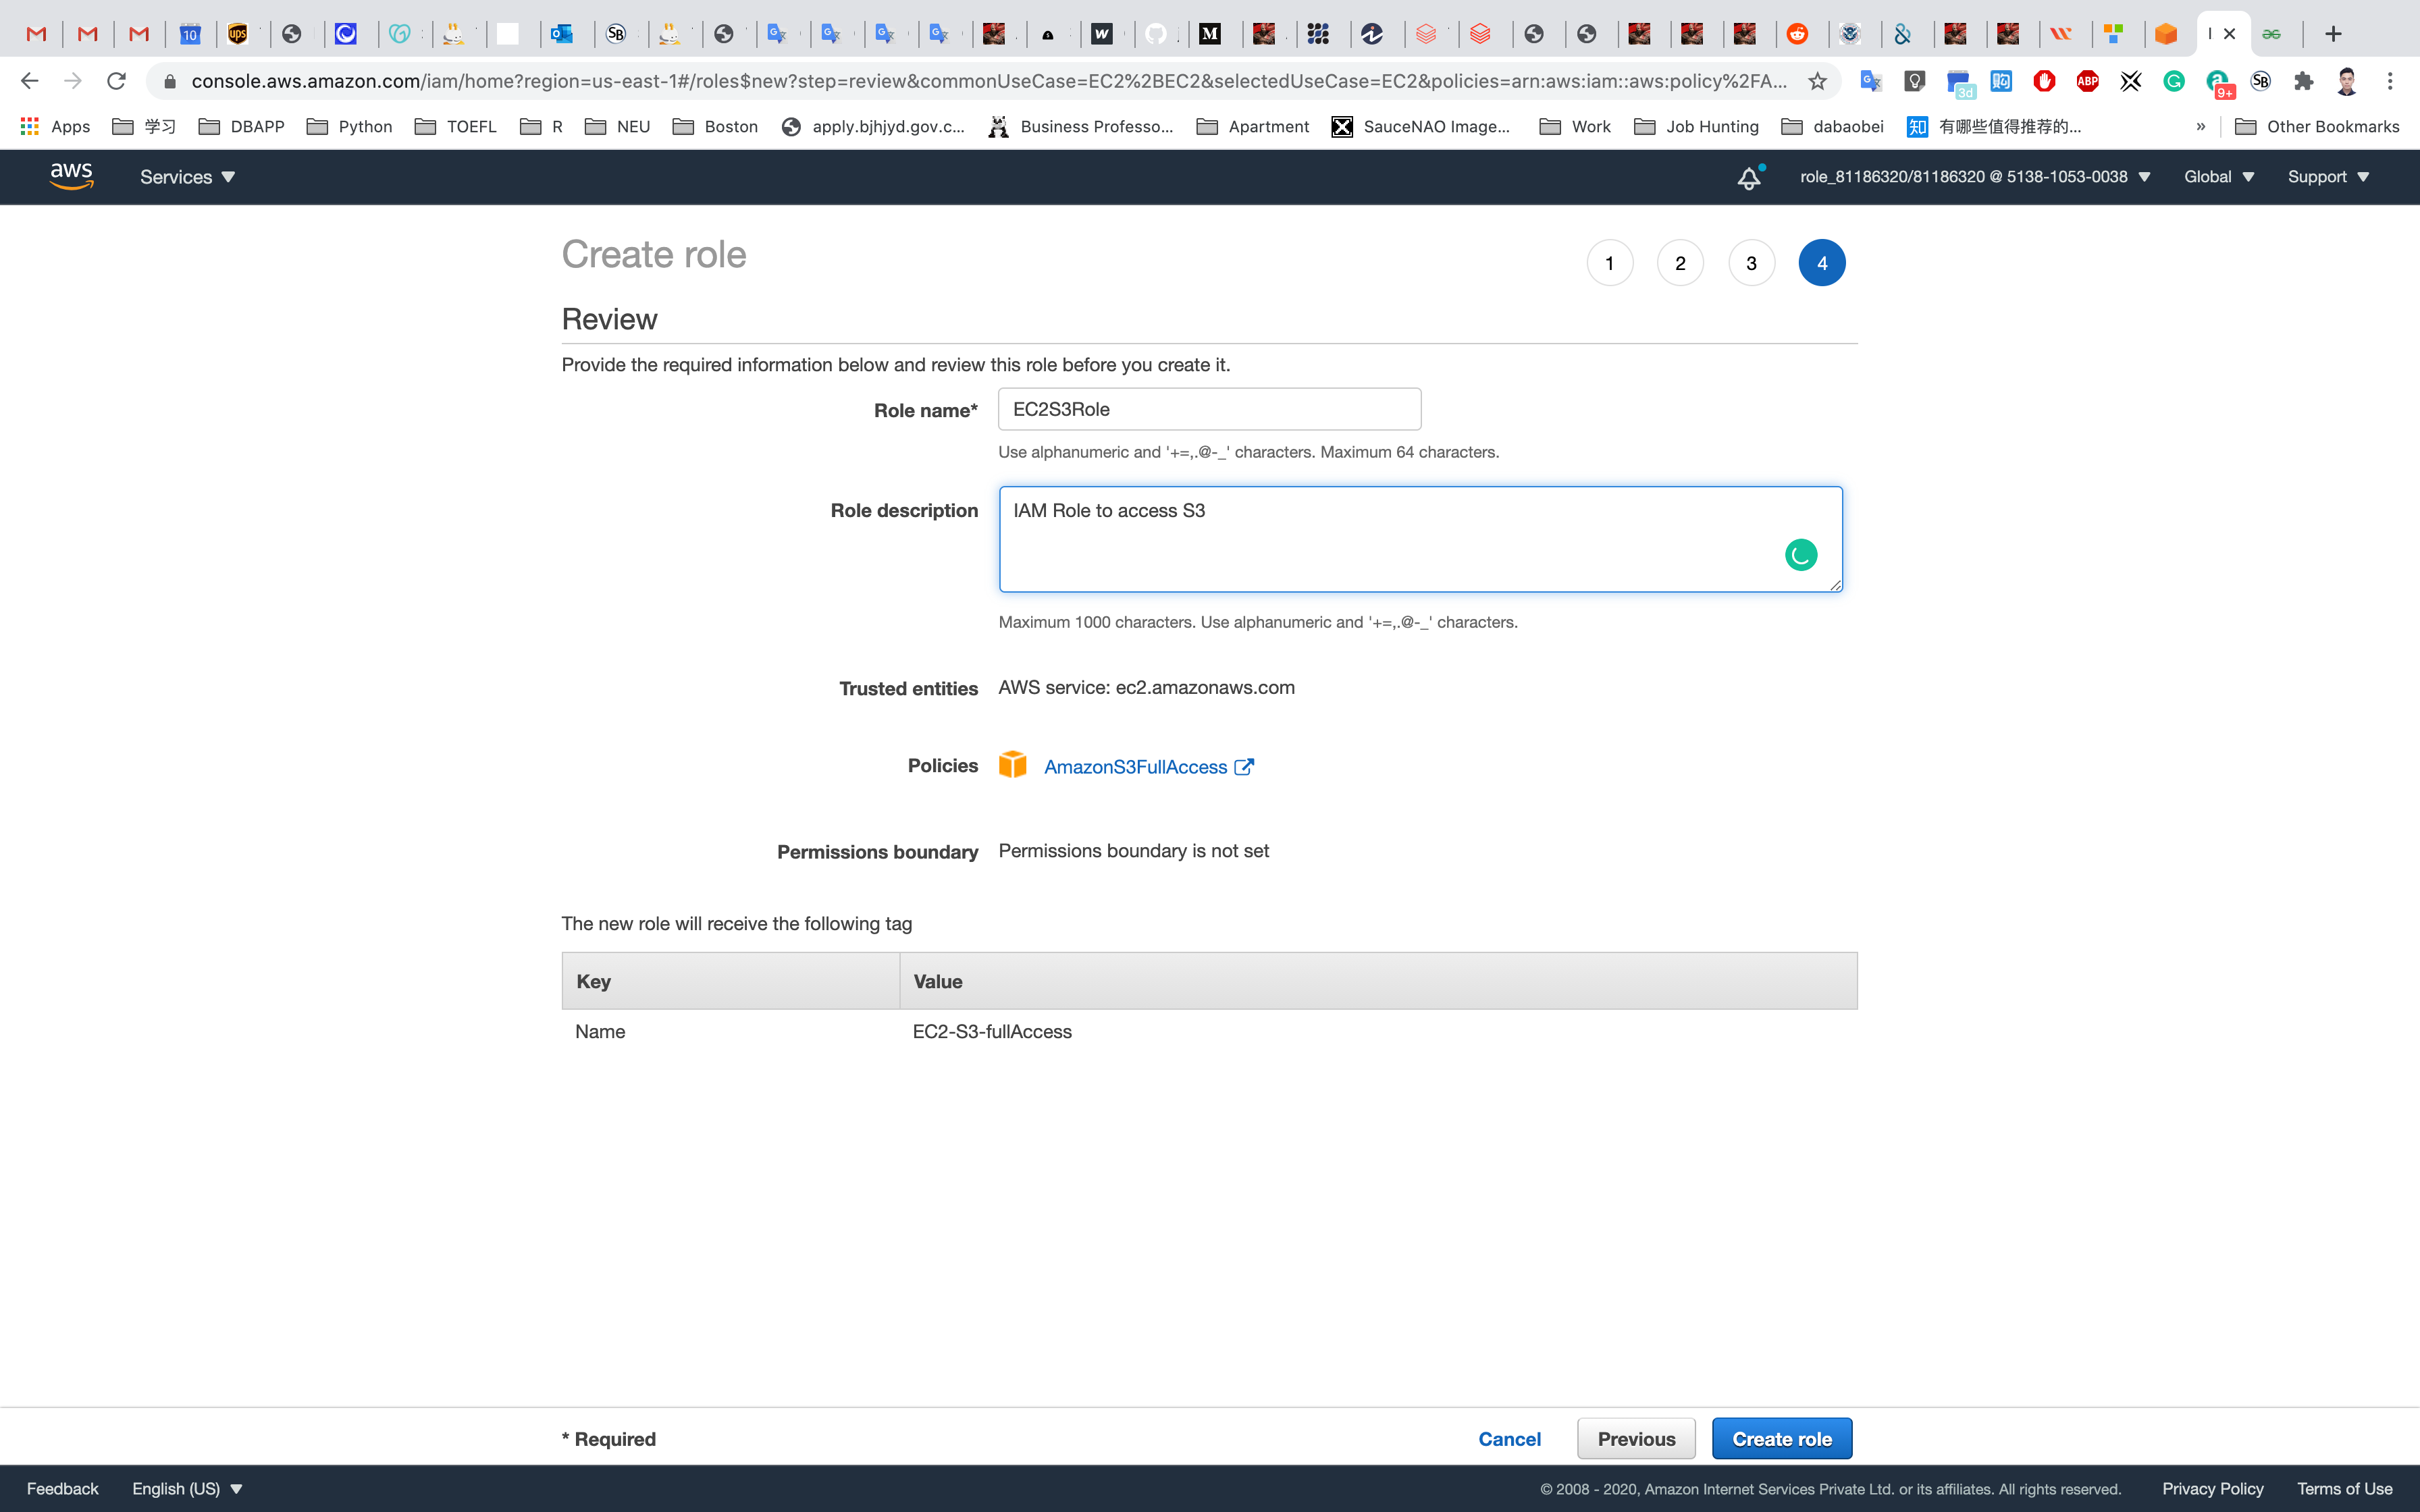
Task: Open the Support menu
Action: coord(2328,177)
